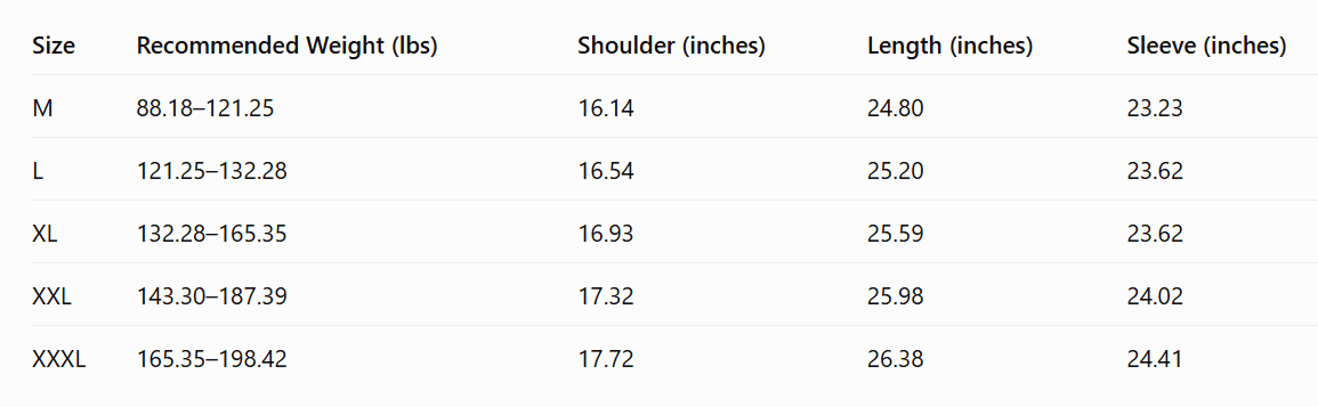Click shoulder value 17.72

coord(606,359)
